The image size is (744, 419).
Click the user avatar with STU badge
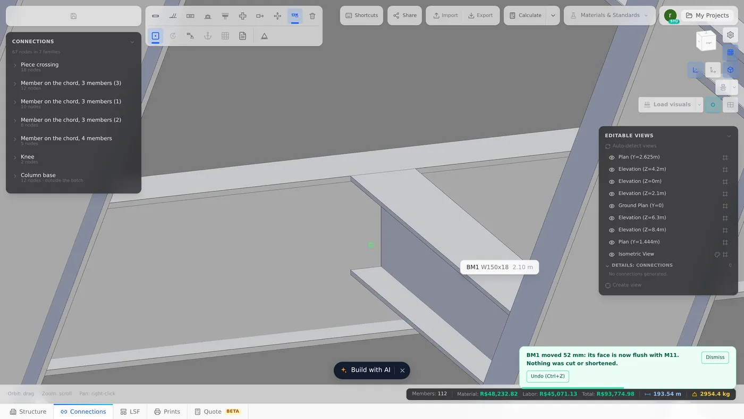(671, 16)
